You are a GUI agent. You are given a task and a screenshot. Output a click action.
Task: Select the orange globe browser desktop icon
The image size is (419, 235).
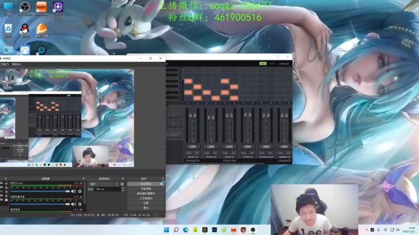pos(41,30)
